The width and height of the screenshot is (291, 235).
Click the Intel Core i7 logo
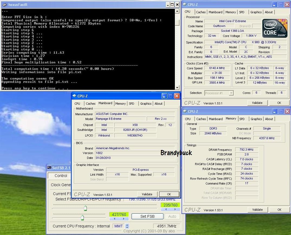click(275, 28)
